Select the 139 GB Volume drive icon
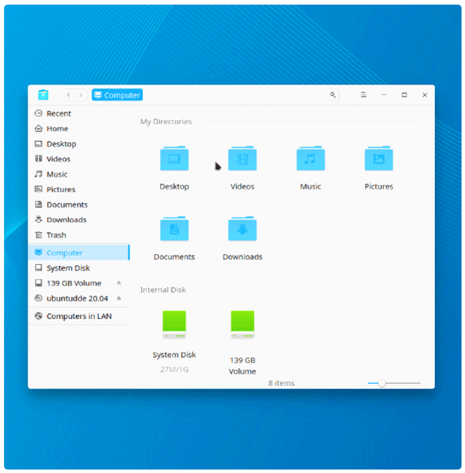This screenshot has width=465, height=473. (242, 324)
